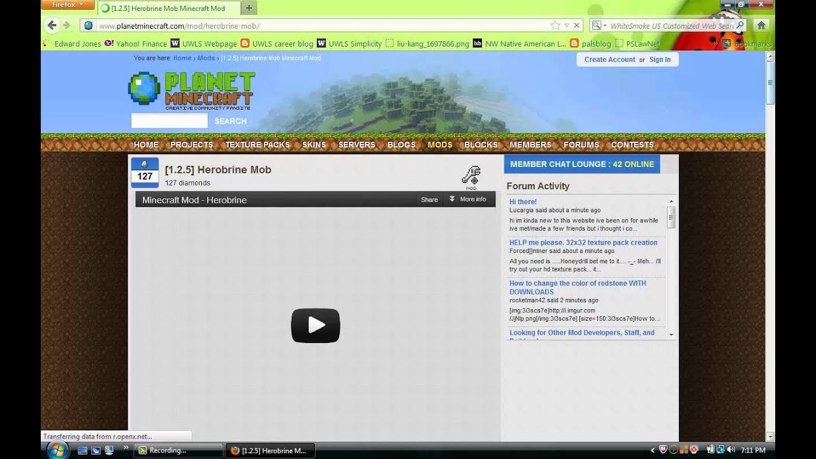Click the SEARCH button next to site field
The image size is (816, 459).
(x=230, y=121)
